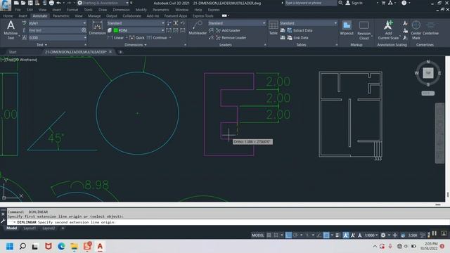Click the Quick dimension icon
The width and height of the screenshot is (450, 253).
click(131, 37)
